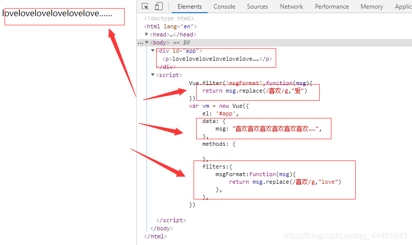Collapse the body element node
The image size is (412, 245).
146,43
